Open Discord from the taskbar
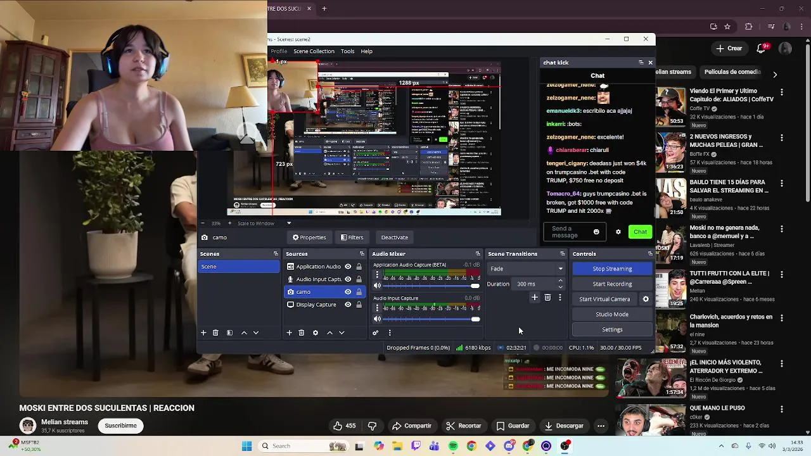 (x=509, y=446)
